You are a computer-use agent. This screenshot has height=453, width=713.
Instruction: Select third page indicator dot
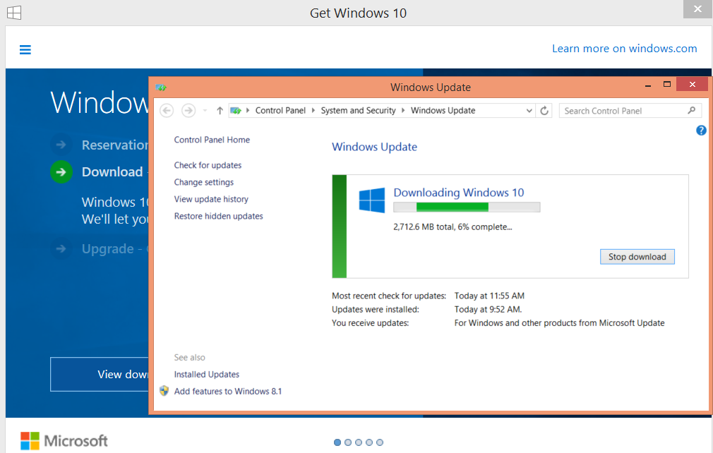click(x=359, y=442)
